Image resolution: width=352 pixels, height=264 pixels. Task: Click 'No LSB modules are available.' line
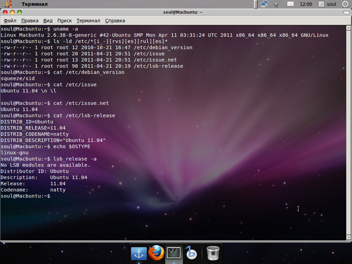(45, 165)
